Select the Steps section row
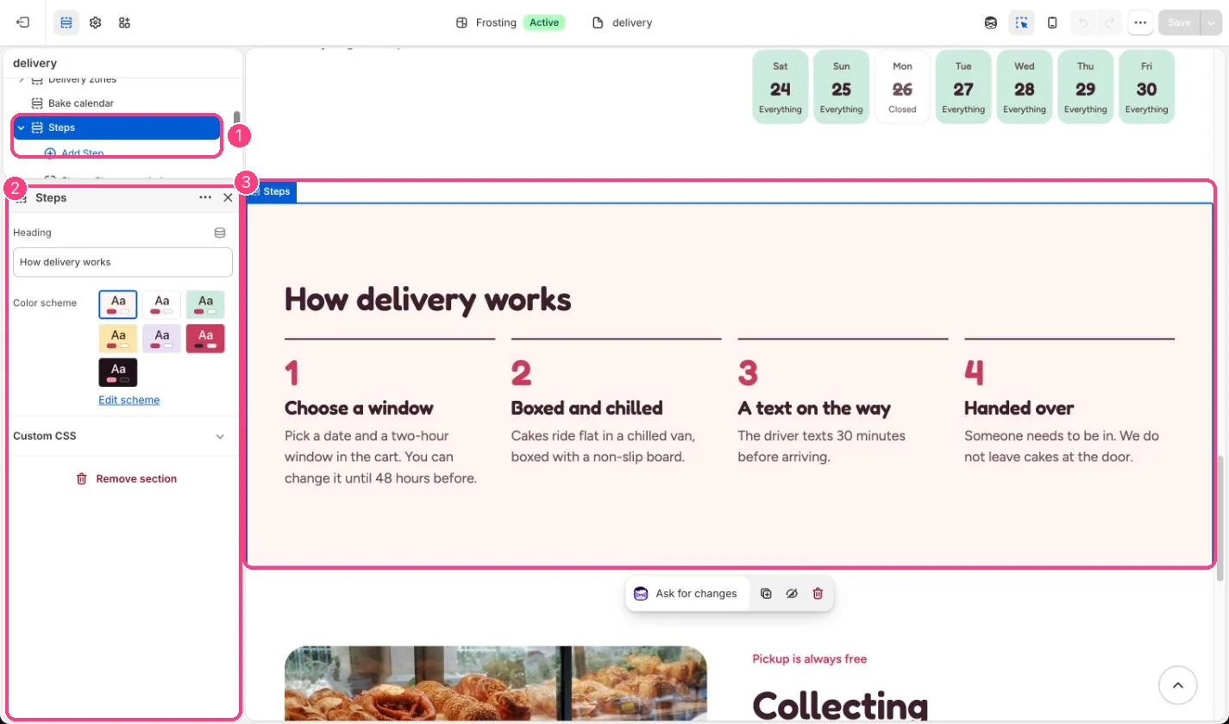The height and width of the screenshot is (724, 1229). [x=117, y=128]
